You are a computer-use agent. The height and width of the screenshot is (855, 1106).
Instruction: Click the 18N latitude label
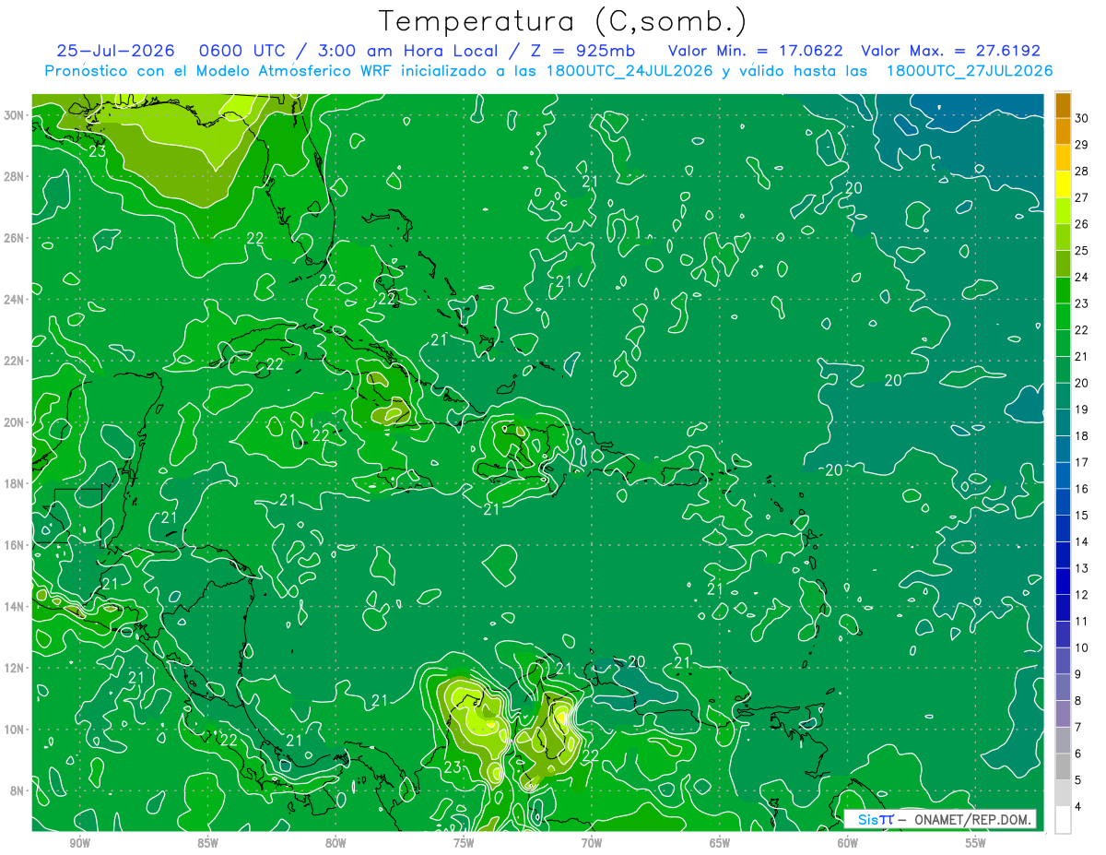pos(14,483)
